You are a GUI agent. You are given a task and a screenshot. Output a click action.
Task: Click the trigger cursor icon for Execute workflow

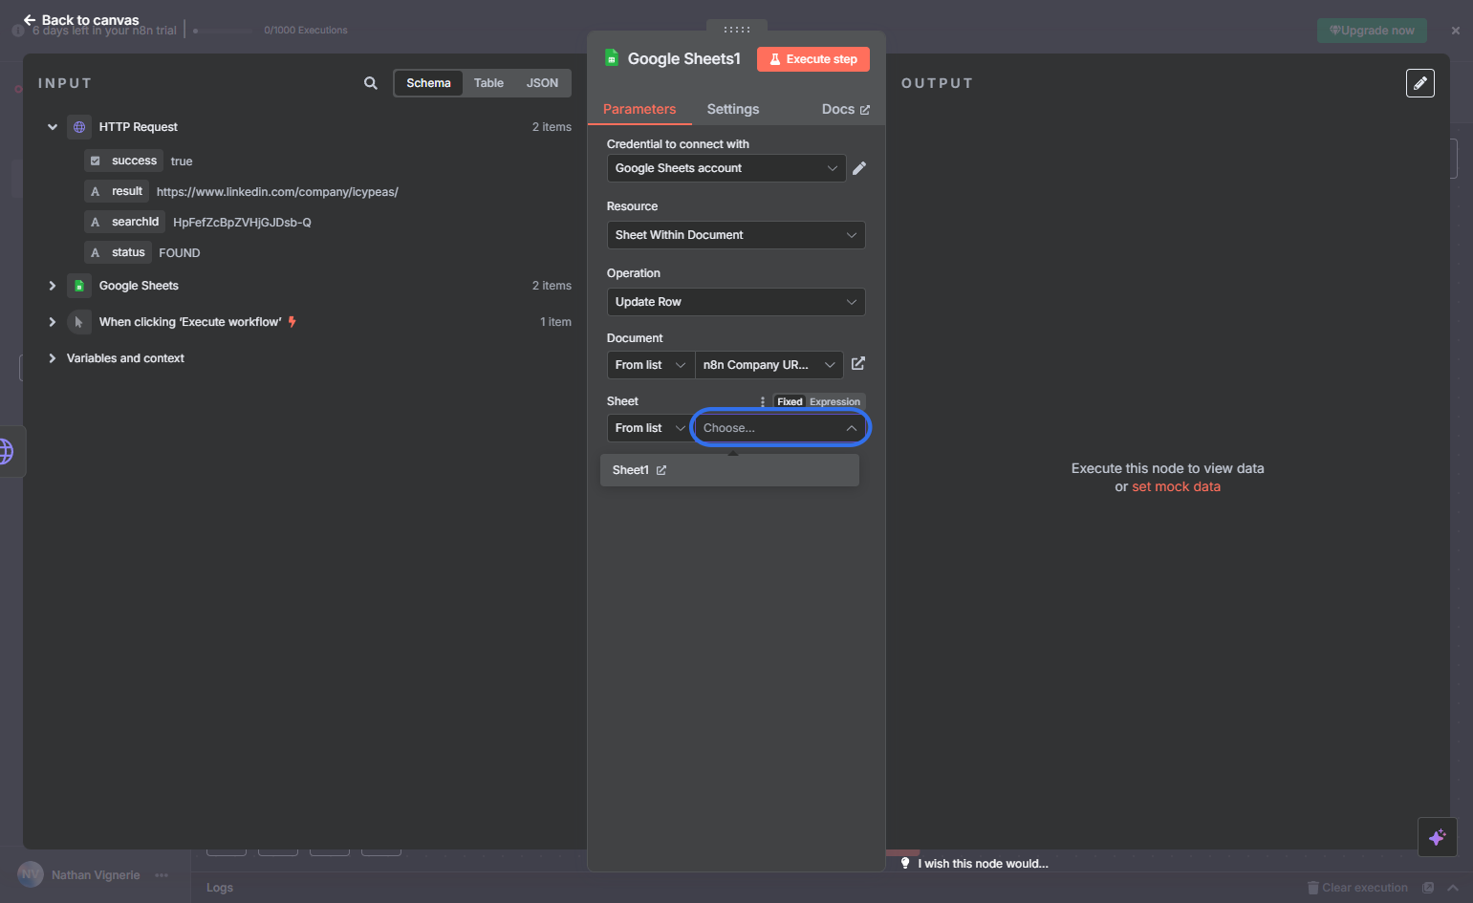point(79,322)
